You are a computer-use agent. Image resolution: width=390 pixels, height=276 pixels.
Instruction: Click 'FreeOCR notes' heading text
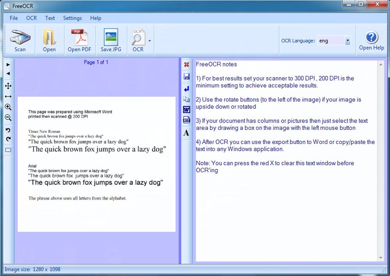point(216,65)
